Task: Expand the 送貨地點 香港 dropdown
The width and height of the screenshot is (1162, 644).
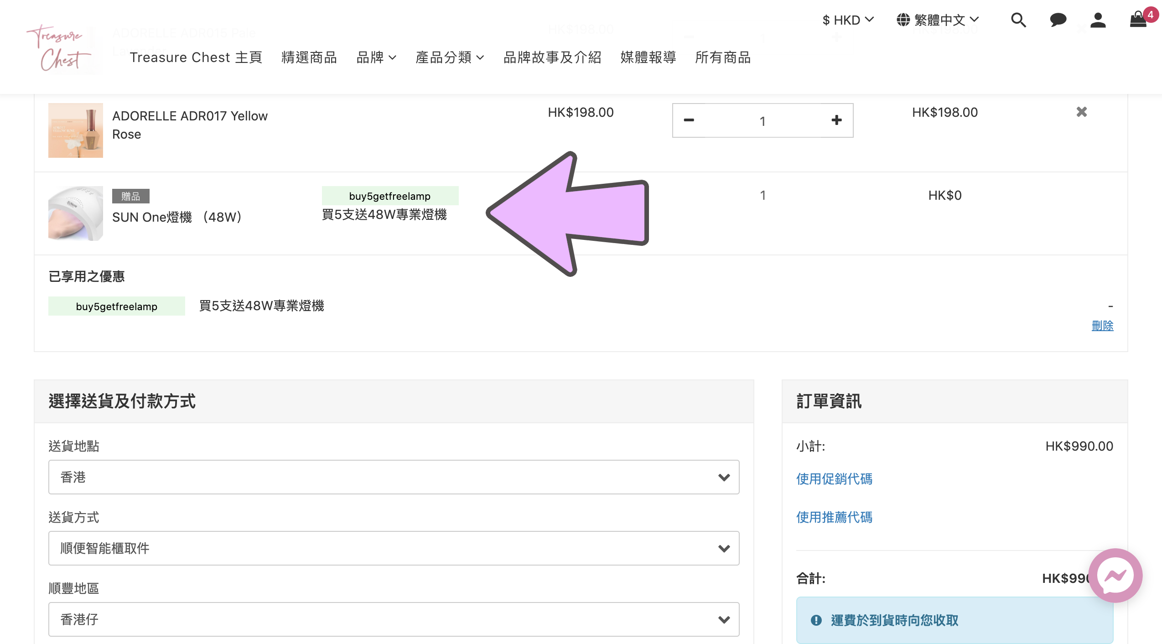Action: [x=394, y=477]
